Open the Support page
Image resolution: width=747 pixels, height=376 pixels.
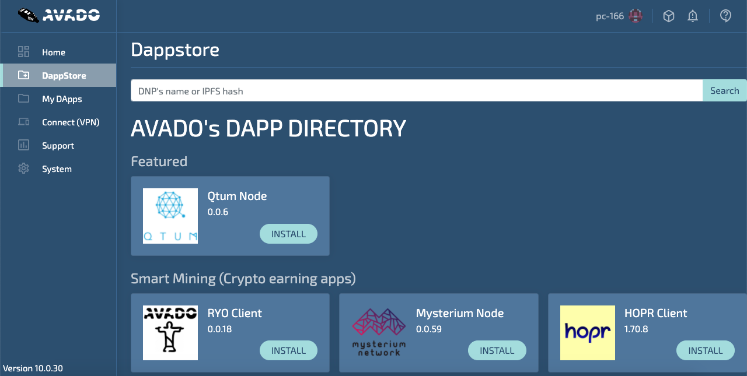[x=58, y=145]
